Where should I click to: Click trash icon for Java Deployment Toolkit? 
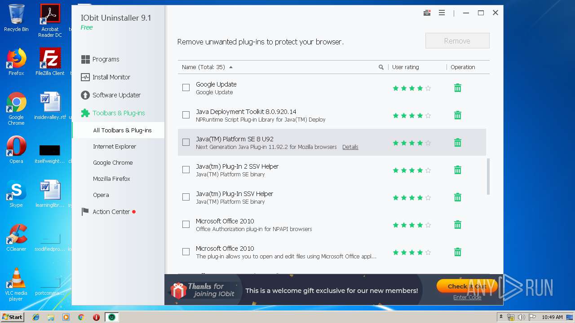pos(457,115)
